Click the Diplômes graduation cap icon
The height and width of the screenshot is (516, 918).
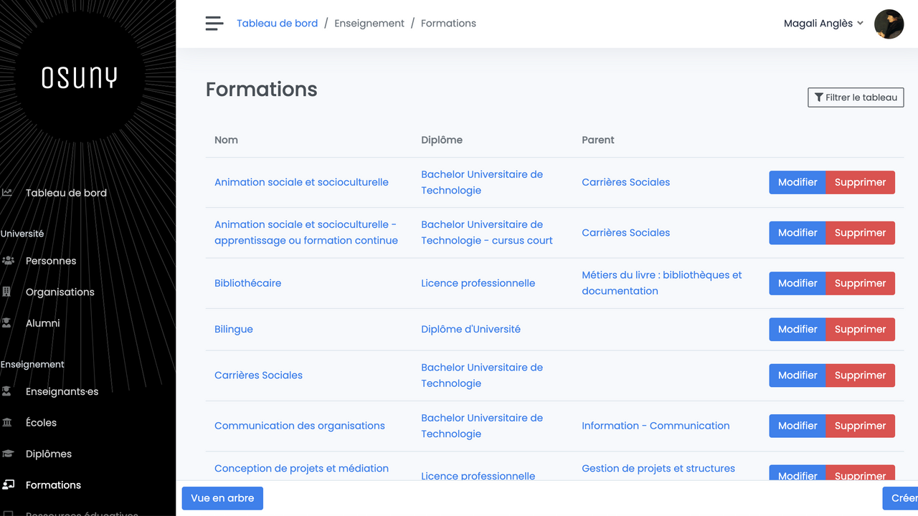pos(8,454)
